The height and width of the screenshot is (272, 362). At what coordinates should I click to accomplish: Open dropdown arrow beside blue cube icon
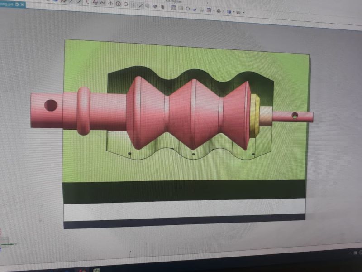click(234, 12)
